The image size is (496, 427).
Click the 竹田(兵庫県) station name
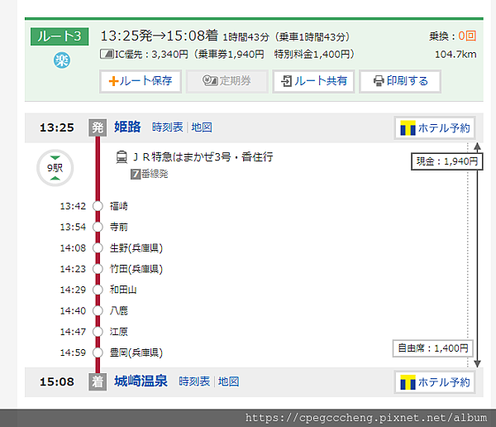[136, 269]
